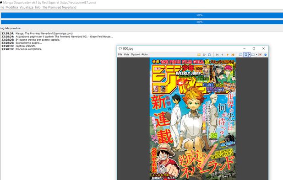Screen dimensions: 283x180
Task: Click the speech bubble icon beside 000.jpg
Action: (120, 48)
